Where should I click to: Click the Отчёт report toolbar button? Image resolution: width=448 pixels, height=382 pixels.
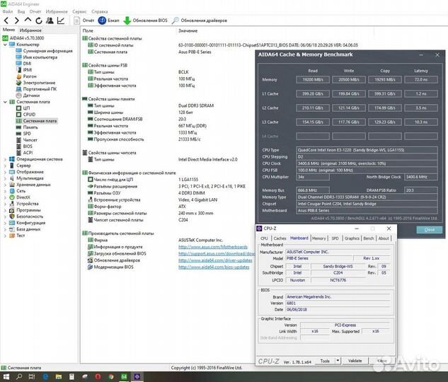coord(84,21)
